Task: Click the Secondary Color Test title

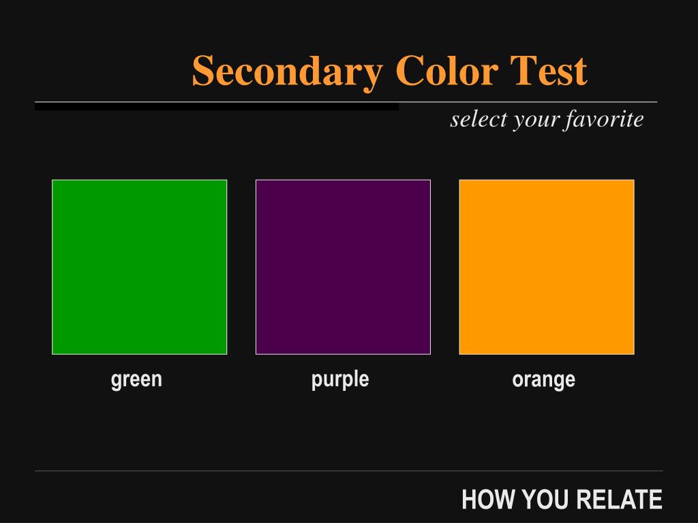Action: click(x=389, y=71)
